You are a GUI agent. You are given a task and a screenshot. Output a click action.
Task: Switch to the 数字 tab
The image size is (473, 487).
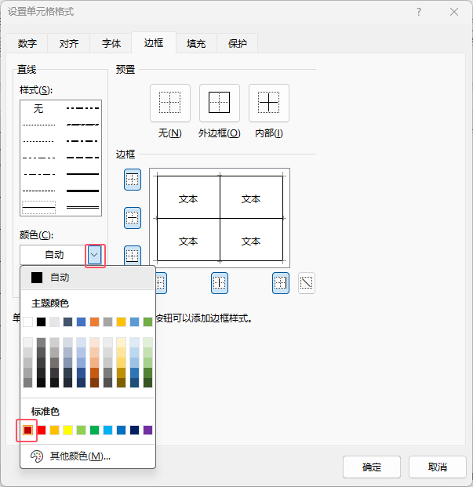pos(27,43)
